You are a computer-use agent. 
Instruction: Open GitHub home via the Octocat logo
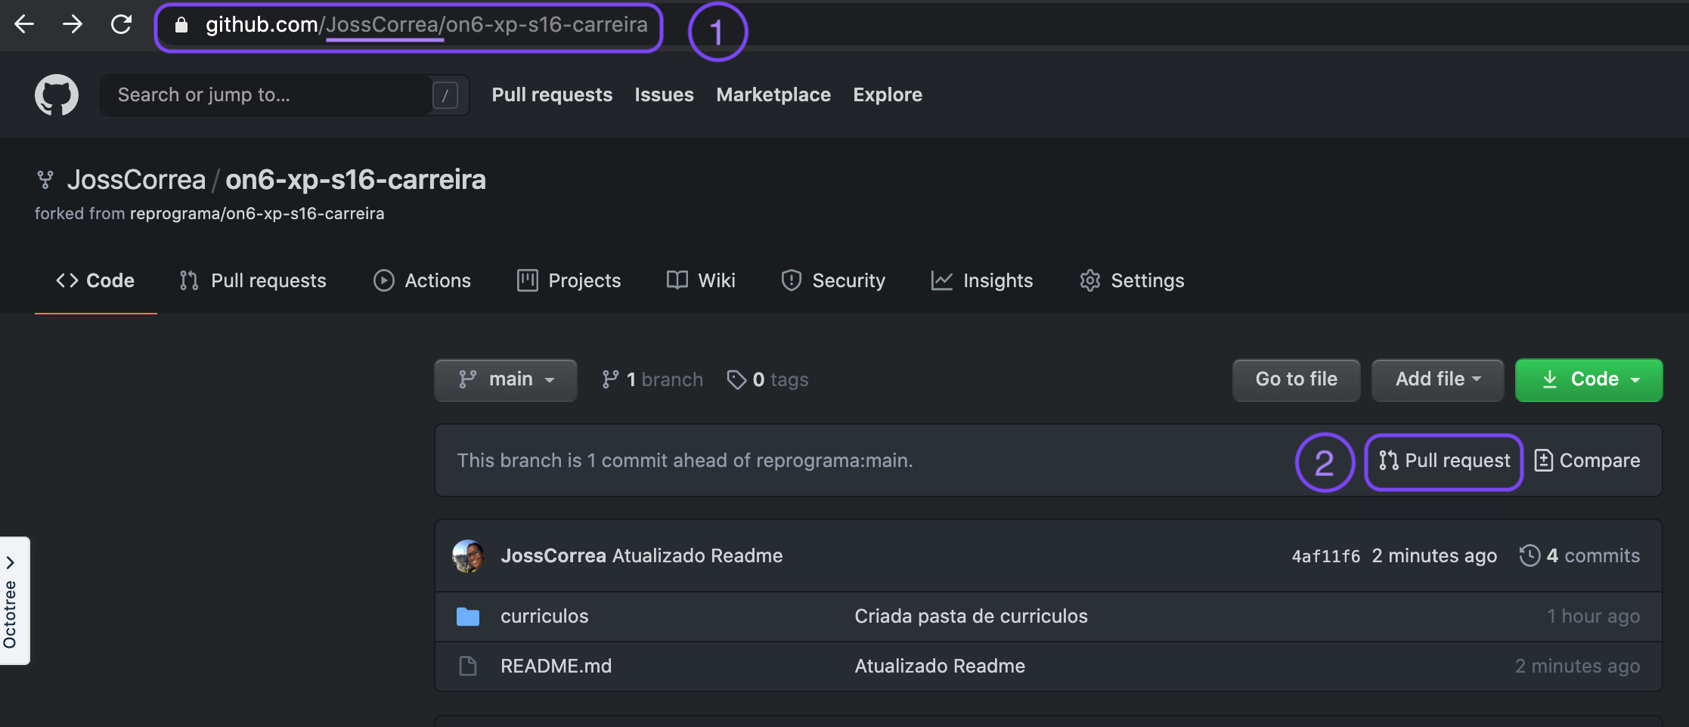pos(57,94)
